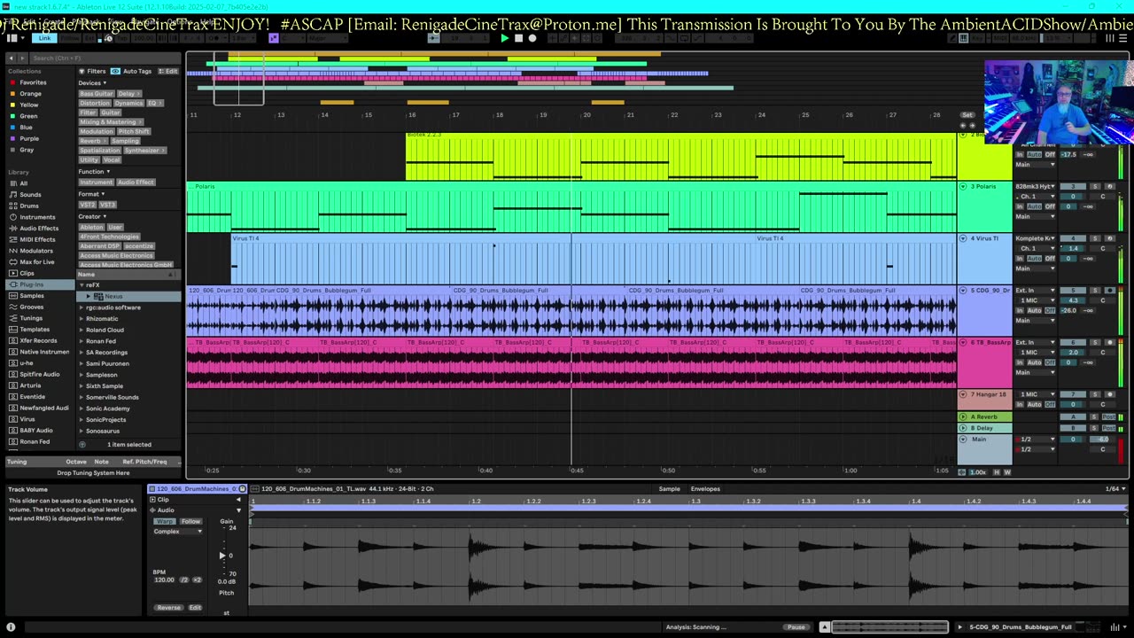
Task: Open Plug-Ins library category
Action: (31, 284)
